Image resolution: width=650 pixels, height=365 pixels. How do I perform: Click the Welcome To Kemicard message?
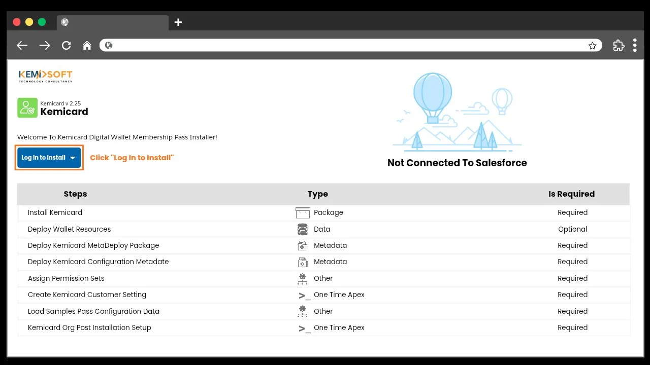pos(117,137)
